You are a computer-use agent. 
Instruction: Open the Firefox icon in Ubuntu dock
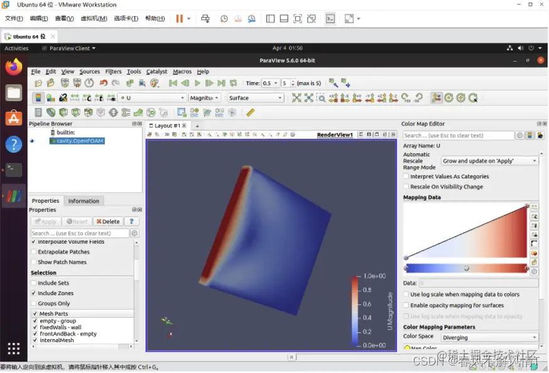(14, 67)
